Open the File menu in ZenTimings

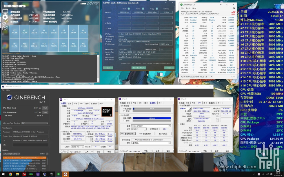[182, 8]
